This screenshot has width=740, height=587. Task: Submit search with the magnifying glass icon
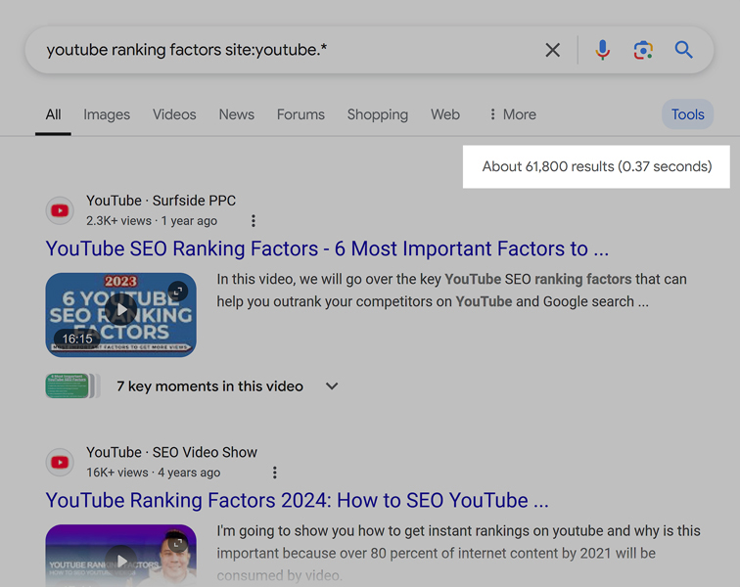click(683, 50)
